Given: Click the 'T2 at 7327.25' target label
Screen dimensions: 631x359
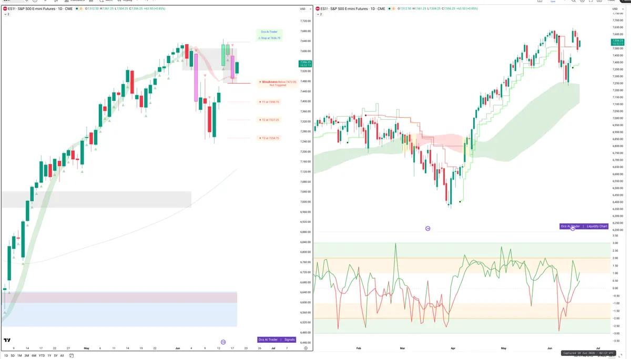Looking at the screenshot, I should tap(270, 120).
